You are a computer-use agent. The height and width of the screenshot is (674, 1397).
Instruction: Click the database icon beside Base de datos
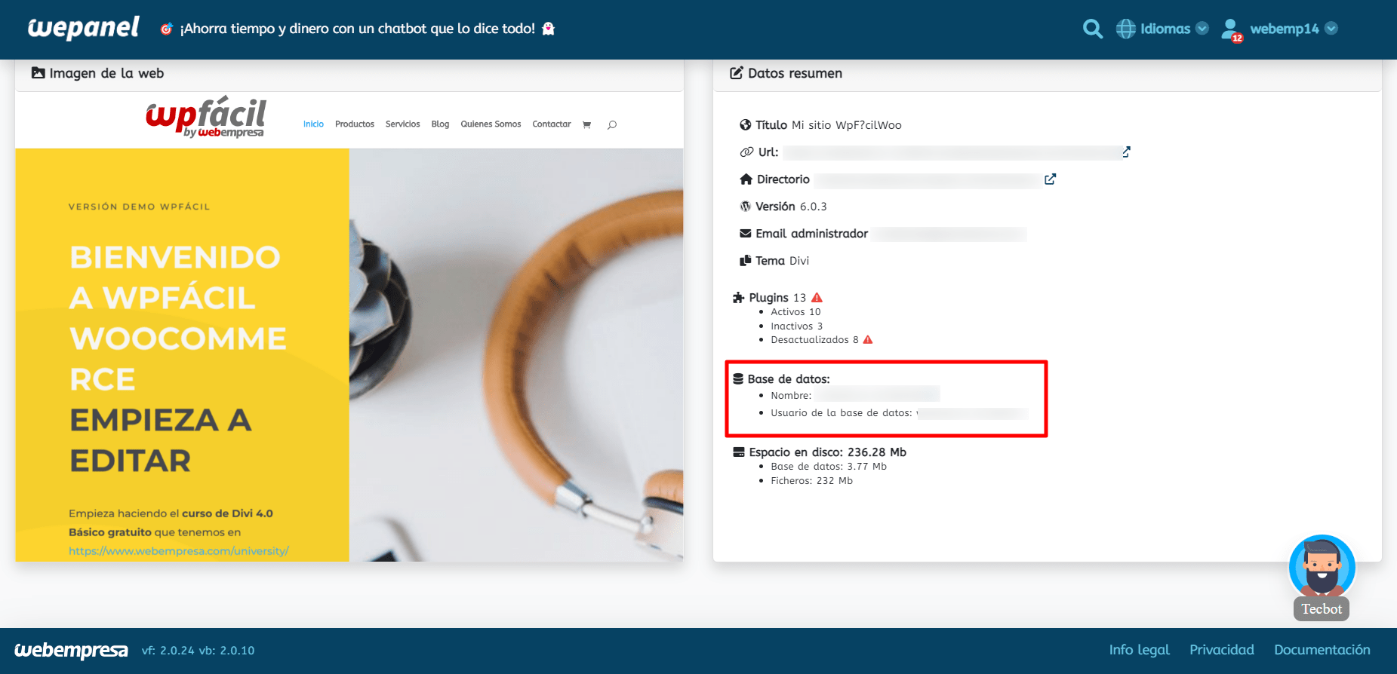pyautogui.click(x=738, y=378)
